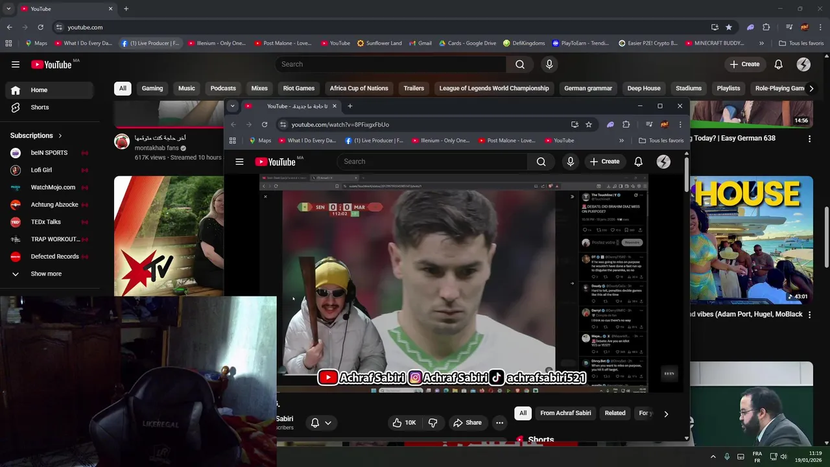Click Create in the front YouTube window

[x=604, y=162]
